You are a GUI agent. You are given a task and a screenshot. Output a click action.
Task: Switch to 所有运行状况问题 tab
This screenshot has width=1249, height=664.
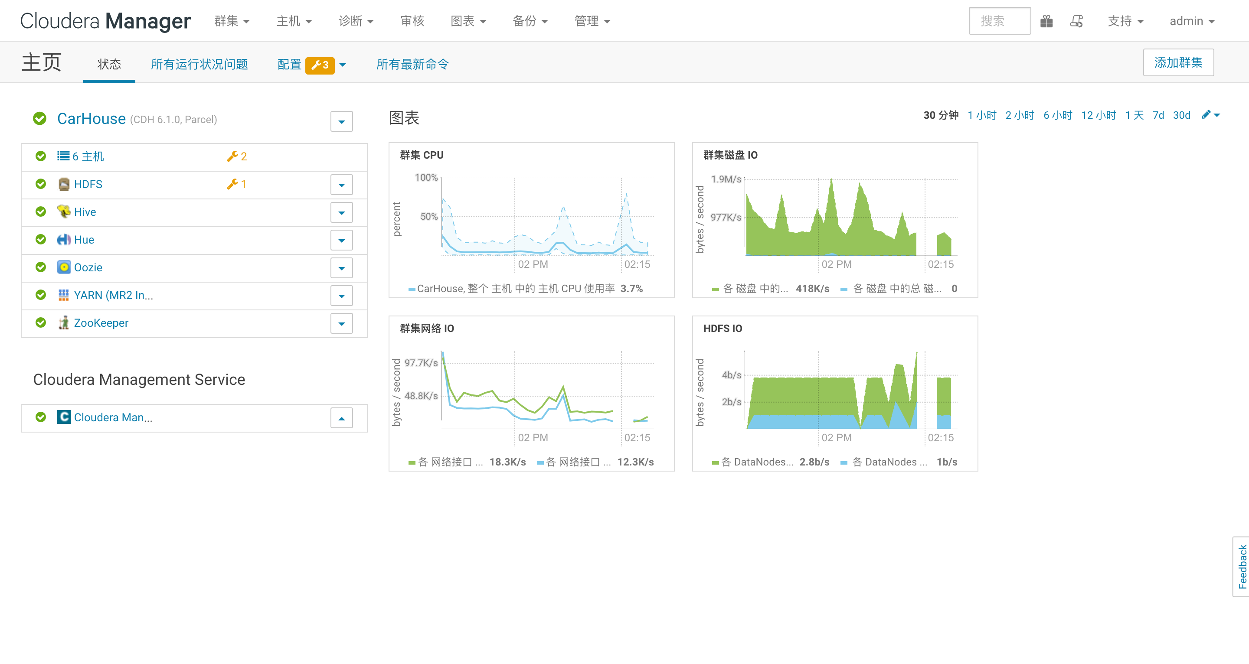click(x=199, y=65)
